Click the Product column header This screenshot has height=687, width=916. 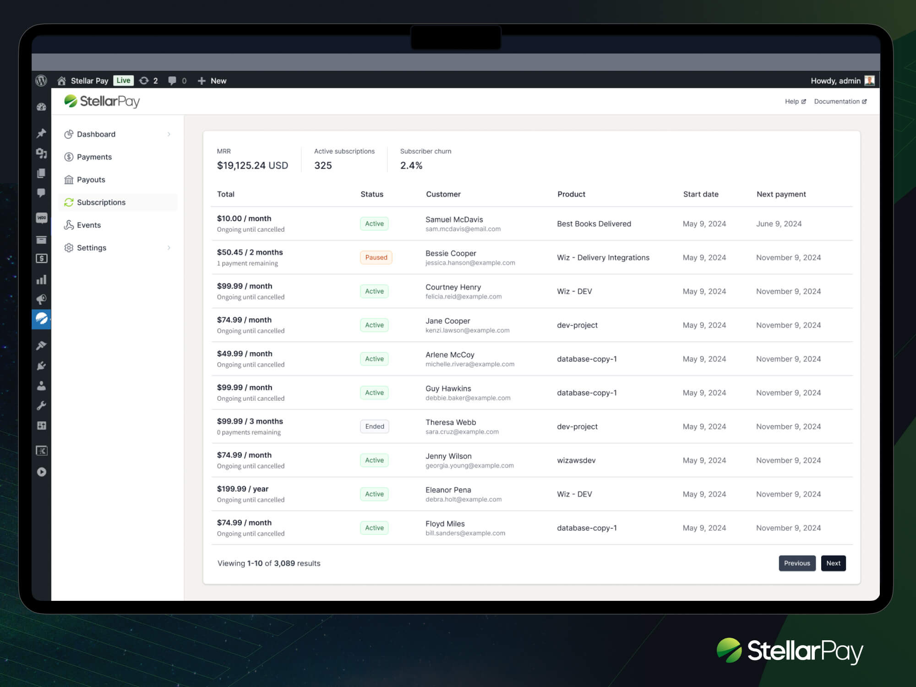pos(571,194)
